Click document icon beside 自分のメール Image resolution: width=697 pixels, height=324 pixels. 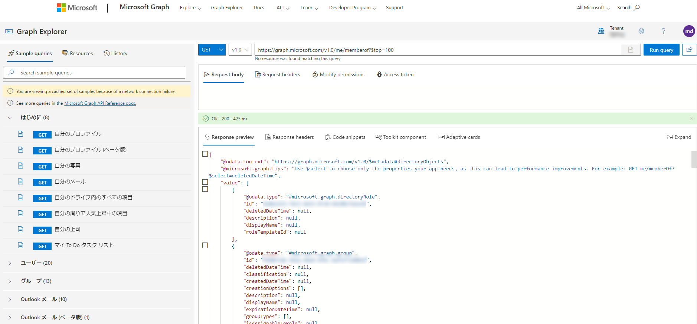(x=21, y=181)
